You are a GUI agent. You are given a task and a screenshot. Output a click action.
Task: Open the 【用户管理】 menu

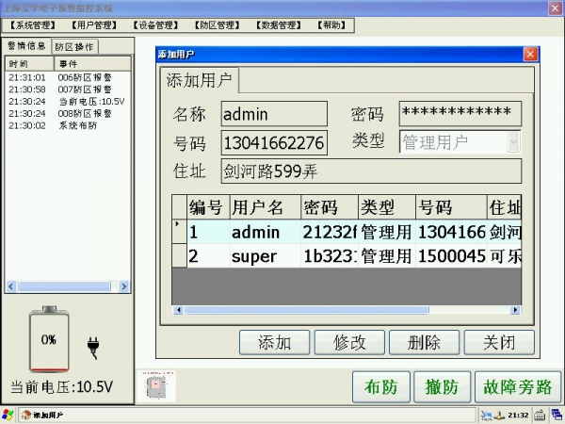click(94, 25)
